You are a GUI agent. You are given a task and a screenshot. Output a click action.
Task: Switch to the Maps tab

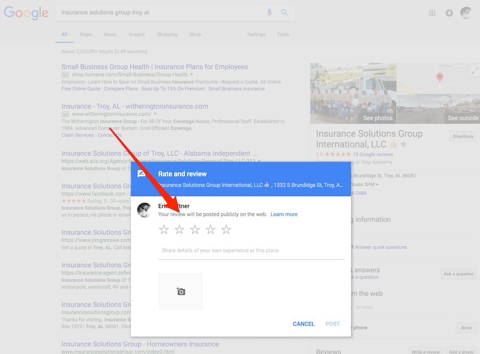coord(86,34)
